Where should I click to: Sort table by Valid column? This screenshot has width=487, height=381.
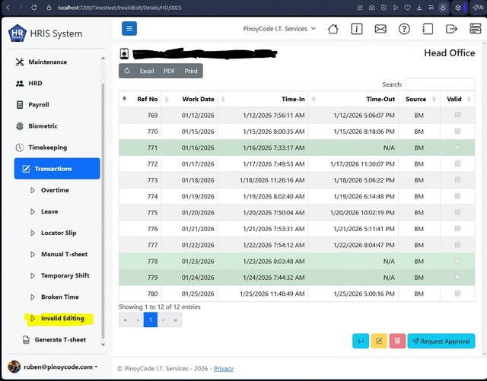pyautogui.click(x=457, y=99)
